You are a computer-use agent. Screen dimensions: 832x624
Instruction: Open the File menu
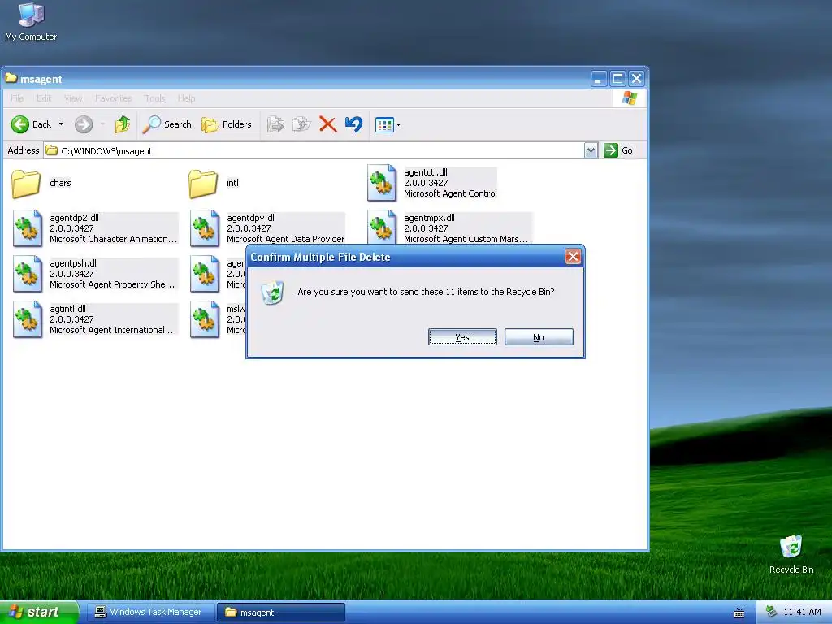(17, 98)
